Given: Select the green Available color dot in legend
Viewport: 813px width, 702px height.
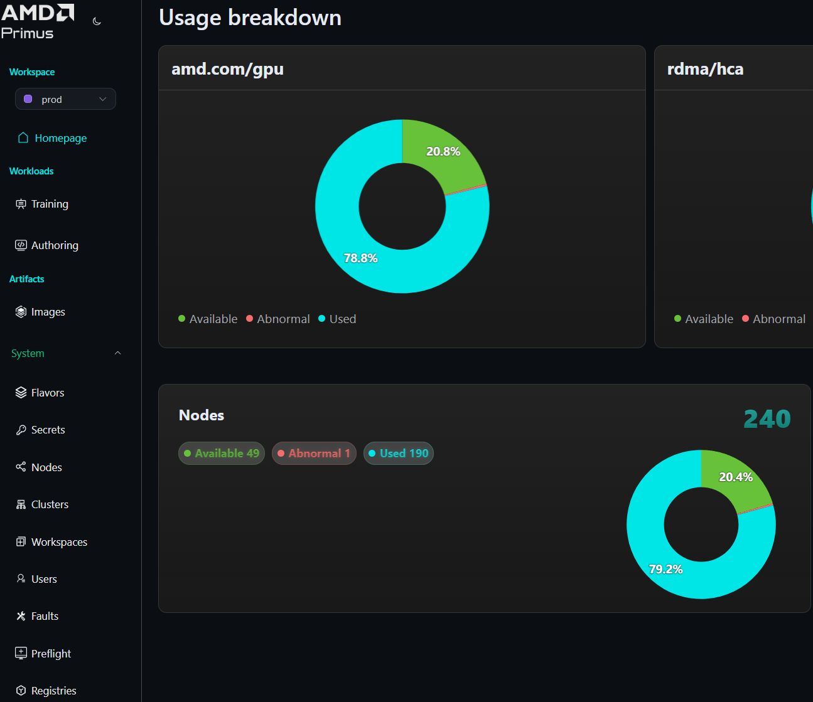Looking at the screenshot, I should (x=182, y=319).
